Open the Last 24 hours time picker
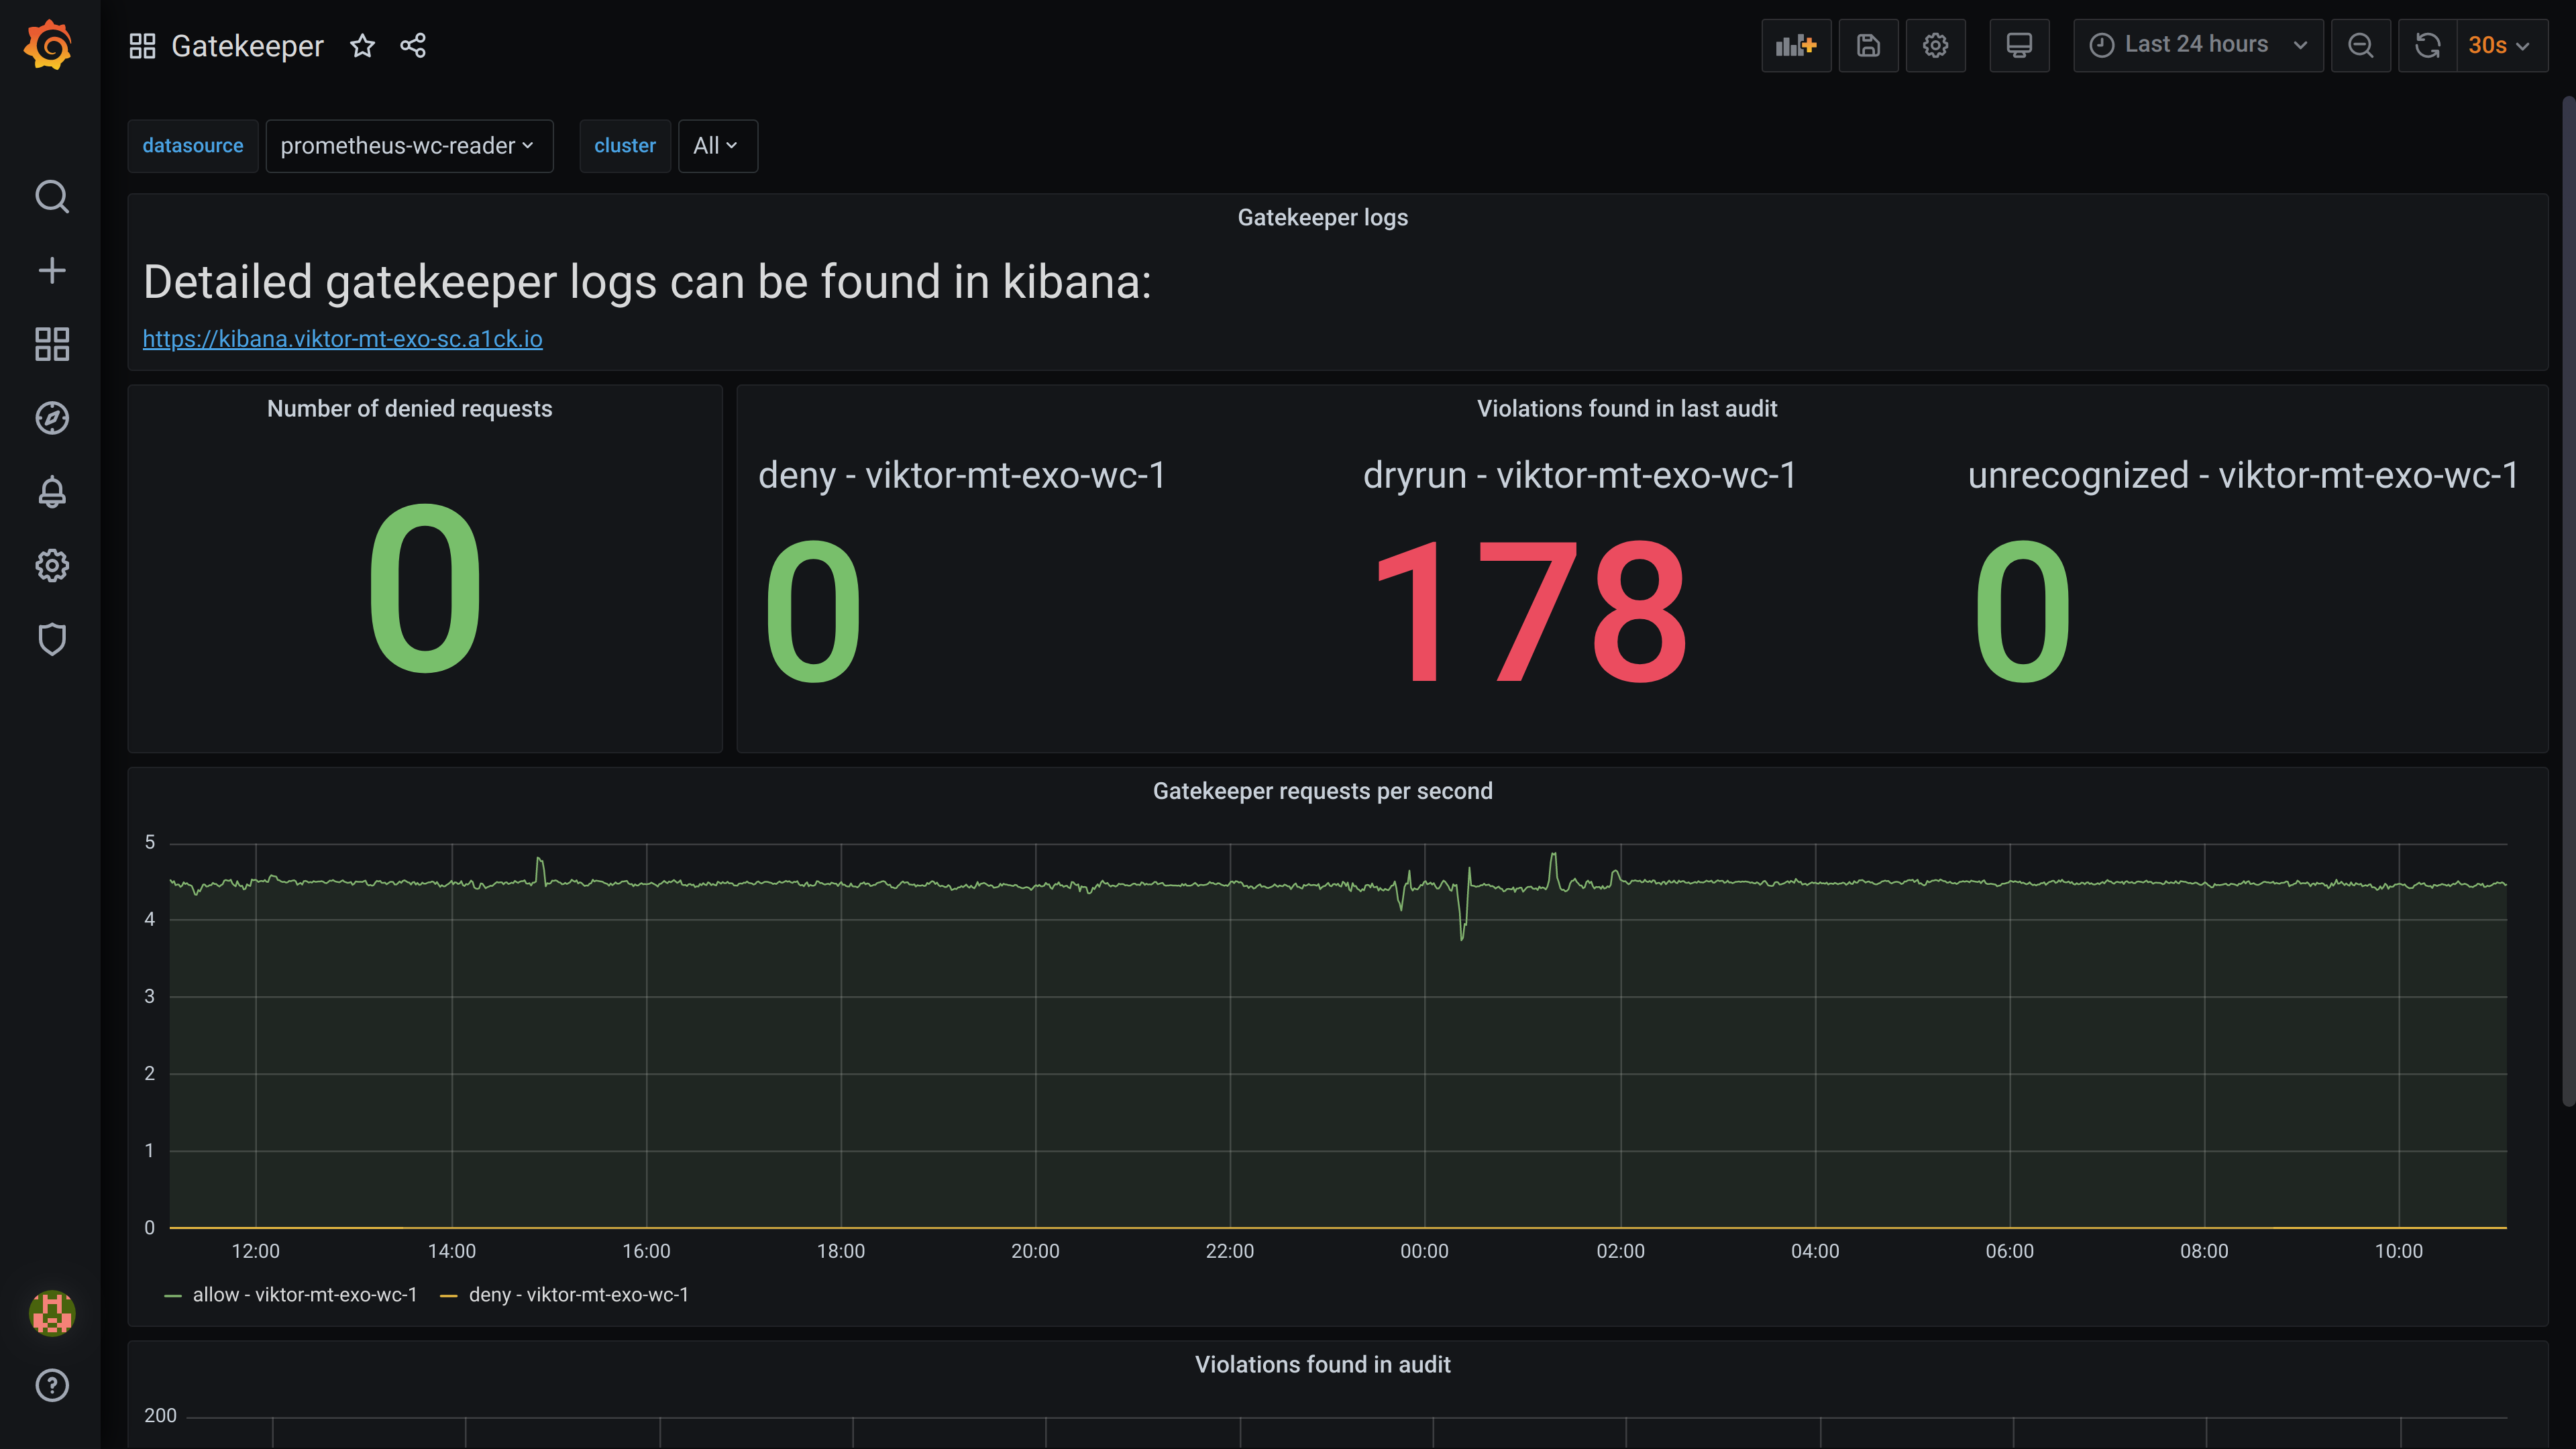 (2198, 45)
